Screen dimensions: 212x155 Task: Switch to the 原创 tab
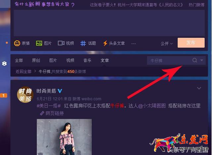tap(36, 60)
